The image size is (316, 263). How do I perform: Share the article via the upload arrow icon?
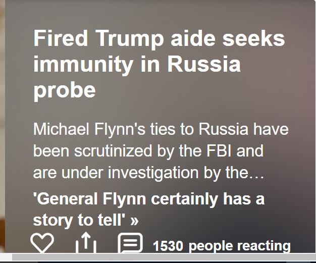point(86,242)
